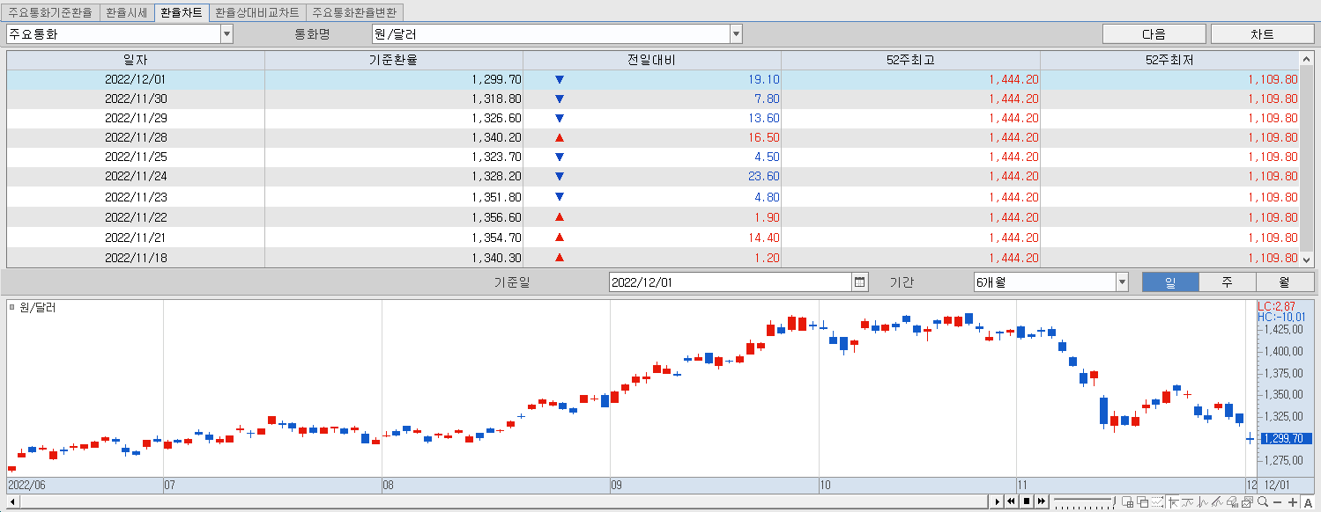Viewport: 1321px width, 512px height.
Task: Click the plus zoom-in icon
Action: [x=1293, y=502]
